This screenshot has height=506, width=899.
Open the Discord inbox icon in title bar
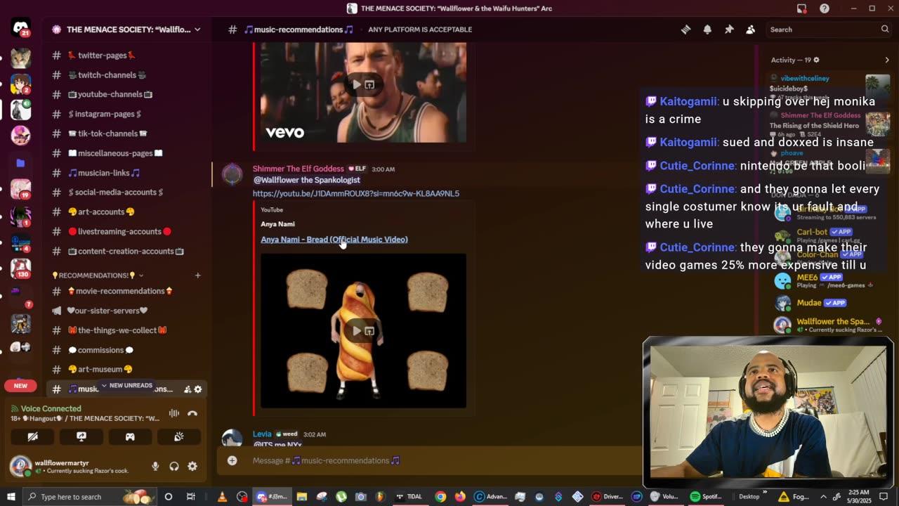(801, 8)
